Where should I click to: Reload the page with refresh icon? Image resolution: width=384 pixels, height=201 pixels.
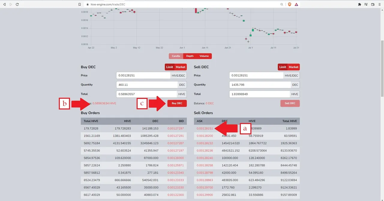click(x=17, y=4)
